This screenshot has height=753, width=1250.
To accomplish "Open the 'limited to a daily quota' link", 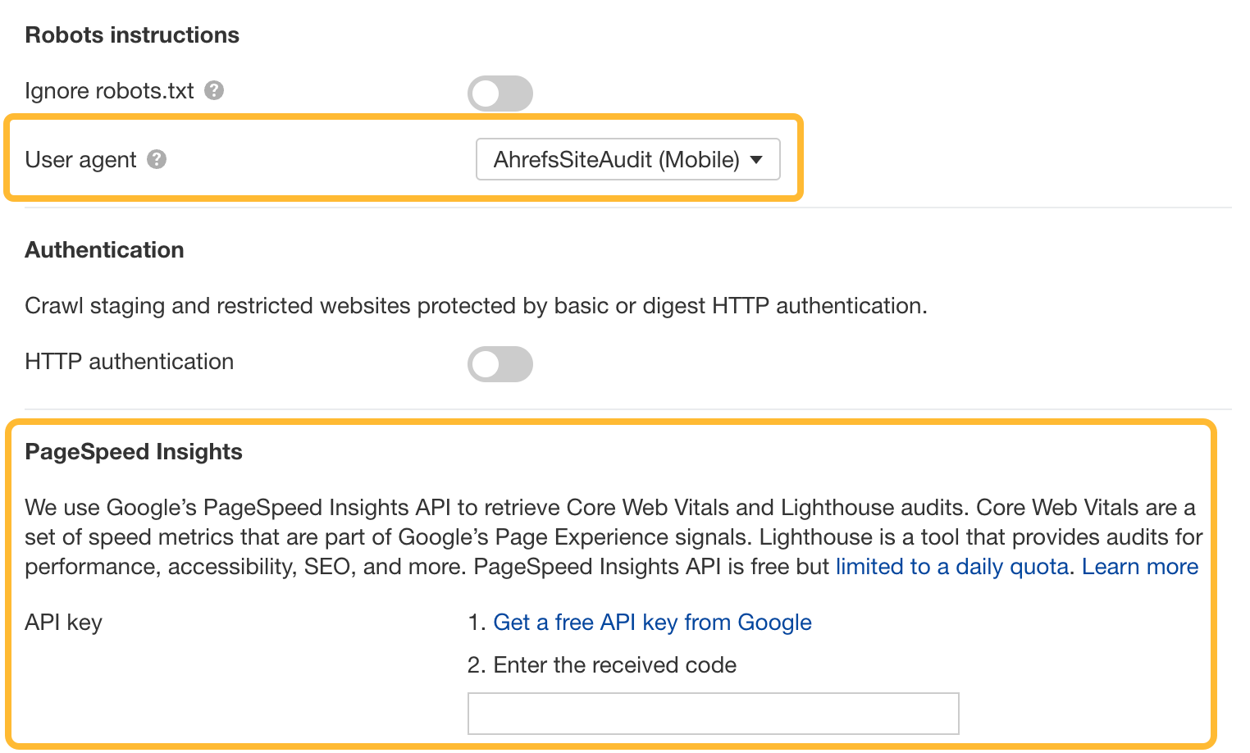I will coord(951,566).
